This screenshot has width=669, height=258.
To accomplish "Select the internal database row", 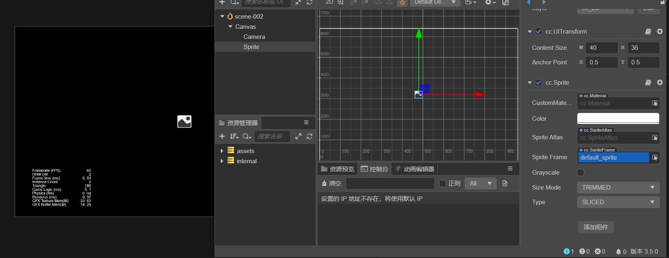I will tap(265, 161).
